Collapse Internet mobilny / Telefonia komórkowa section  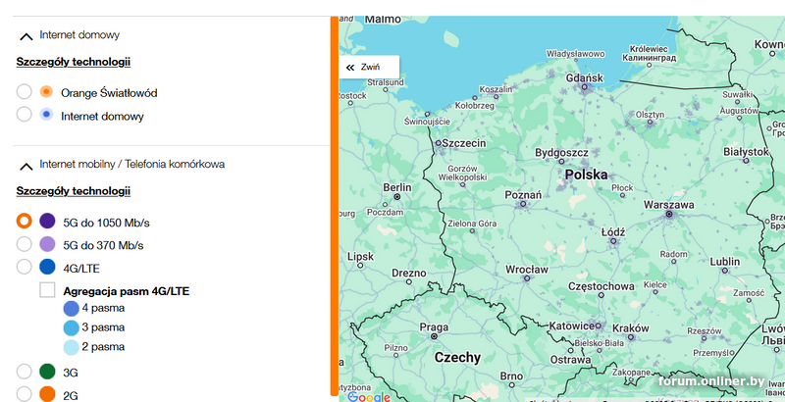26,166
